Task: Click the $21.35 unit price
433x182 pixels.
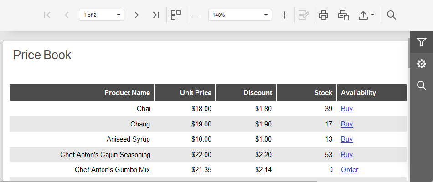Action: pos(201,170)
